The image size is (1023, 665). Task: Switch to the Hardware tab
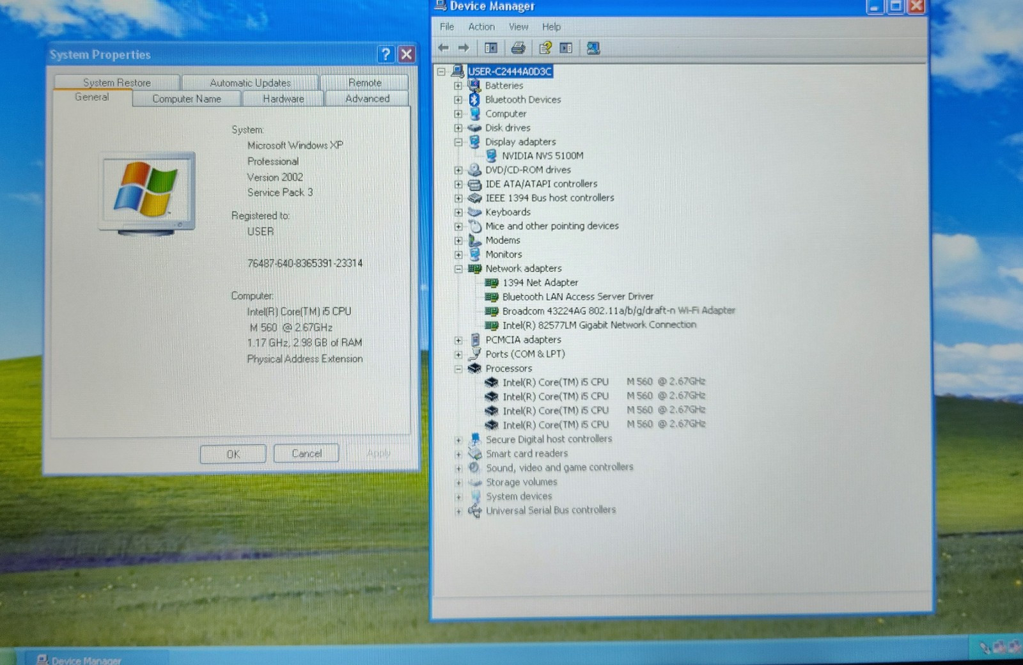(x=283, y=98)
